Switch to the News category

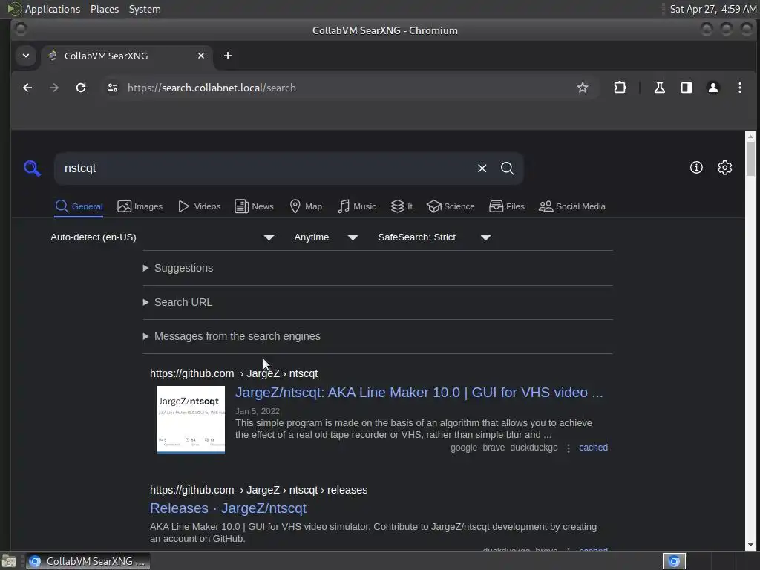255,206
